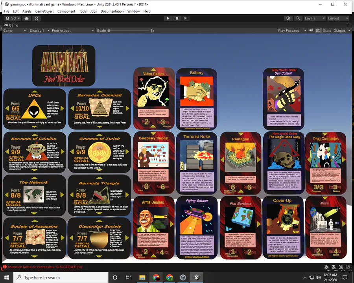Image resolution: width=354 pixels, height=283 pixels.
Task: Click the auto-generate lighting icon in status bar
Action: [x=341, y=267]
